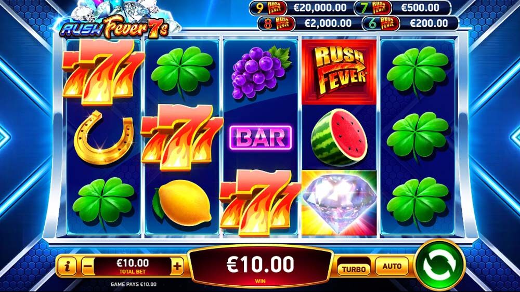The width and height of the screenshot is (520, 292).
Task: Click the yellow lemon symbol
Action: pyautogui.click(x=182, y=203)
